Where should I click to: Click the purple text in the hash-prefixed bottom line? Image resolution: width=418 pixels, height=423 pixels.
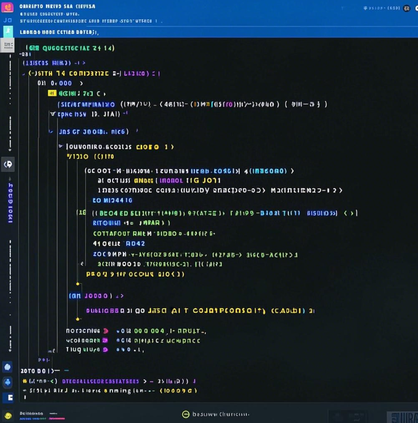101,381
